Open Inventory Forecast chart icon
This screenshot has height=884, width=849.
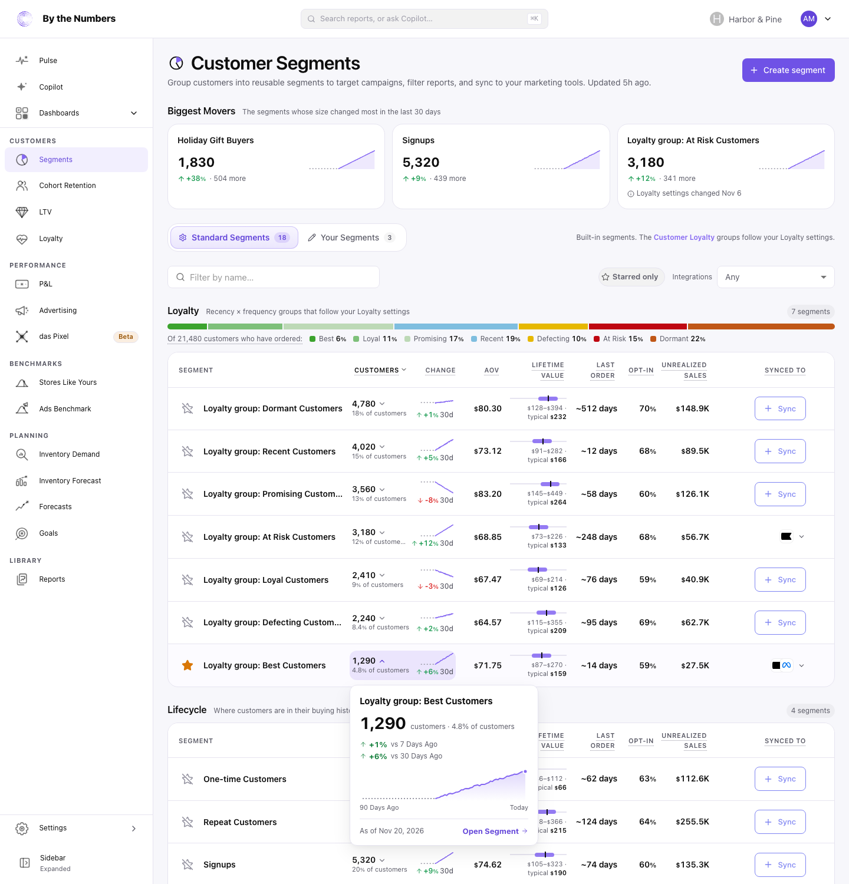(22, 481)
